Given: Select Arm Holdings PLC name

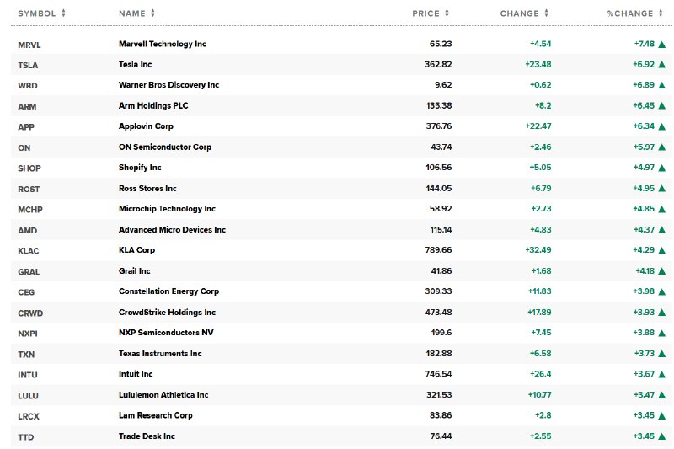Looking at the screenshot, I should tap(153, 105).
